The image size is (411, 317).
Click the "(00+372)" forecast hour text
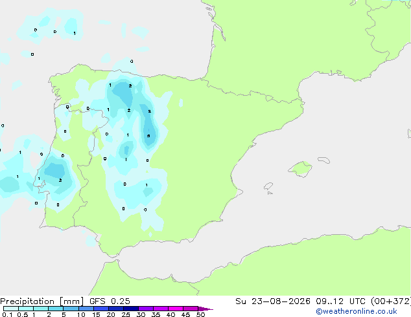click(x=391, y=301)
